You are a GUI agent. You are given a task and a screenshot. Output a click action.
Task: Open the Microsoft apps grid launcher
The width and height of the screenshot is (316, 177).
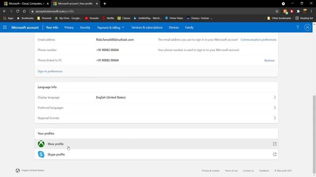coord(4,28)
